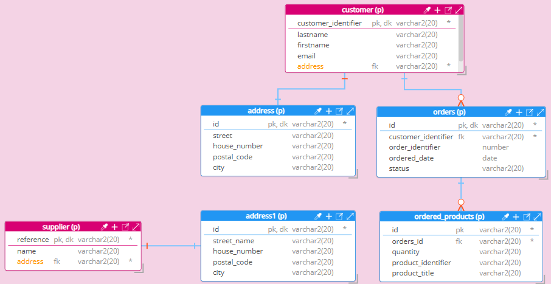The image size is (551, 284).
Task: Select the street column in address table
Action: (279, 136)
